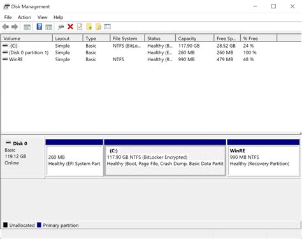Minimize the Disk Management window

255,6
